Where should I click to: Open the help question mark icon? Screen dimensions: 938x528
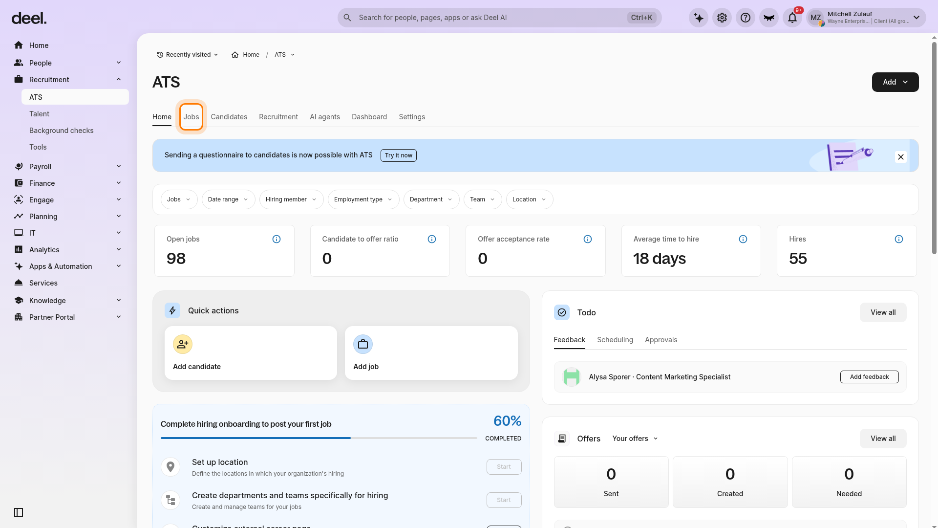pyautogui.click(x=746, y=18)
